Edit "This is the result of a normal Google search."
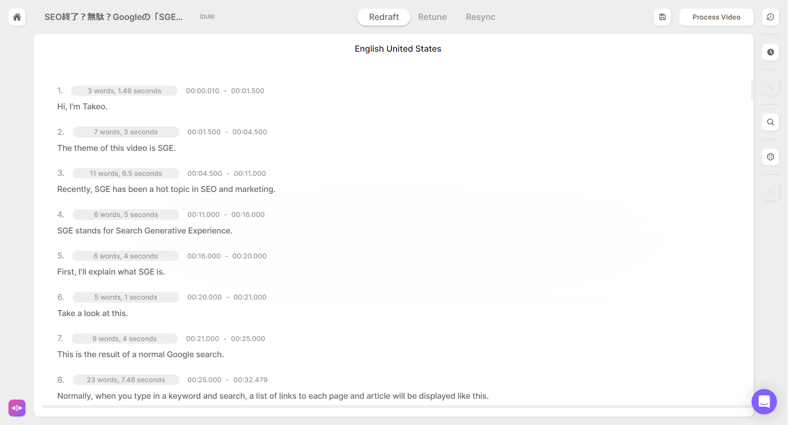The width and height of the screenshot is (788, 425). click(x=140, y=354)
